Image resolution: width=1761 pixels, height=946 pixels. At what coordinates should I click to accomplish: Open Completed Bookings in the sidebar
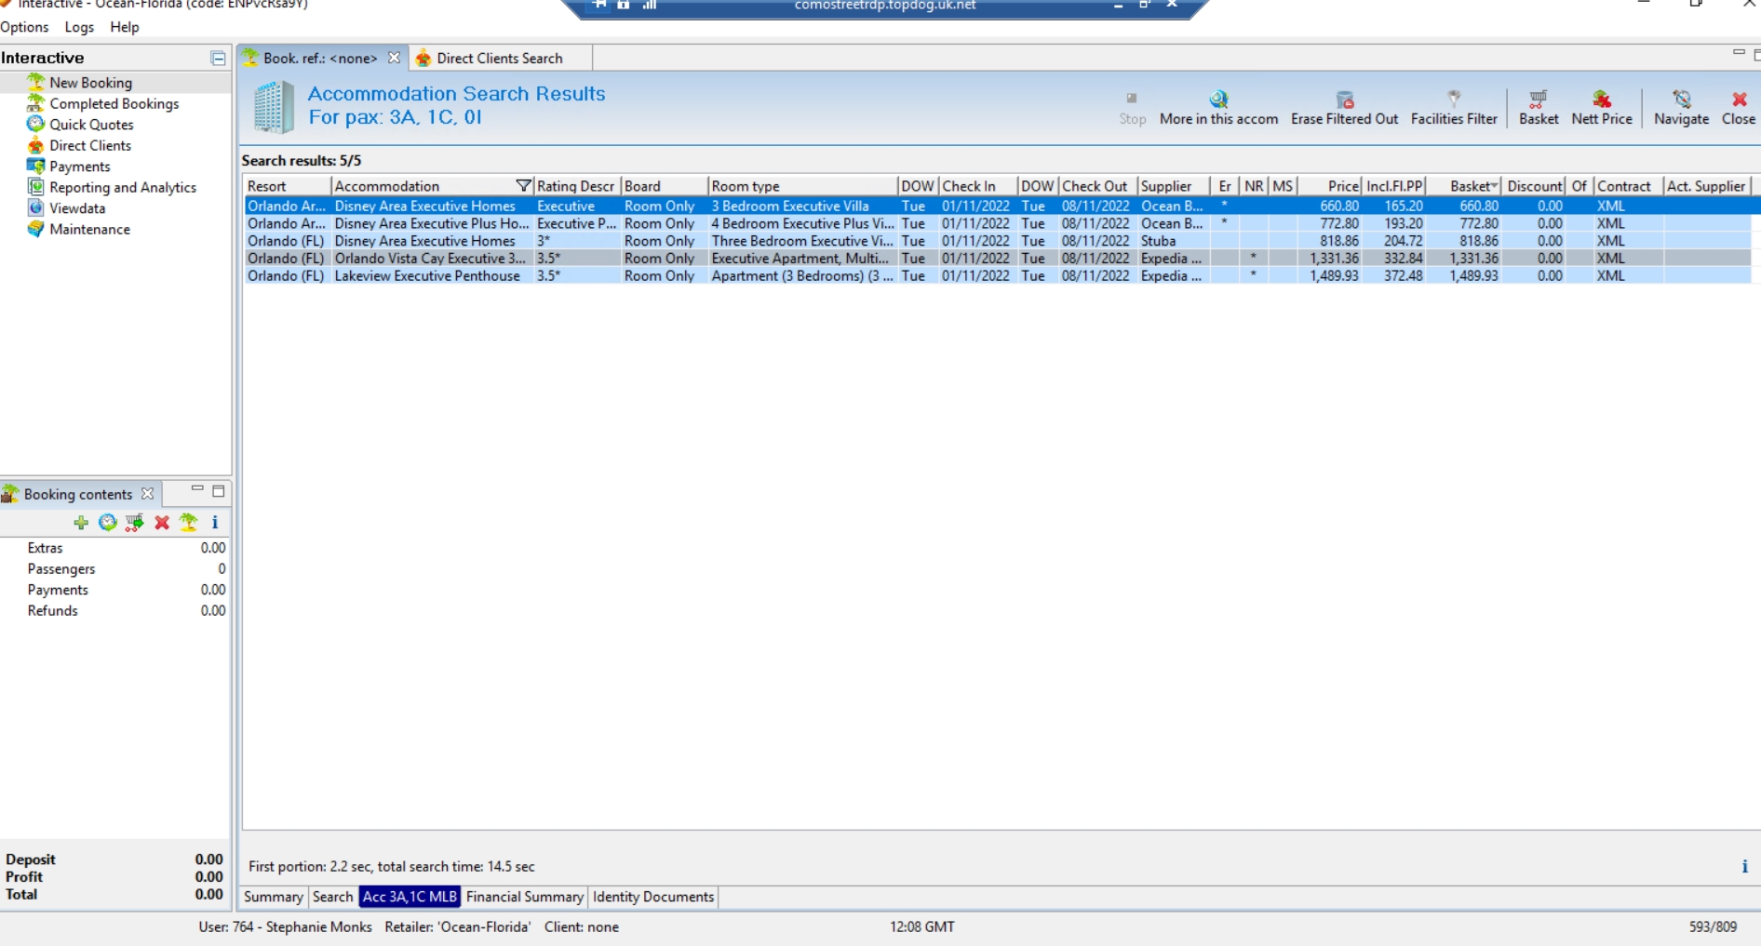(114, 103)
